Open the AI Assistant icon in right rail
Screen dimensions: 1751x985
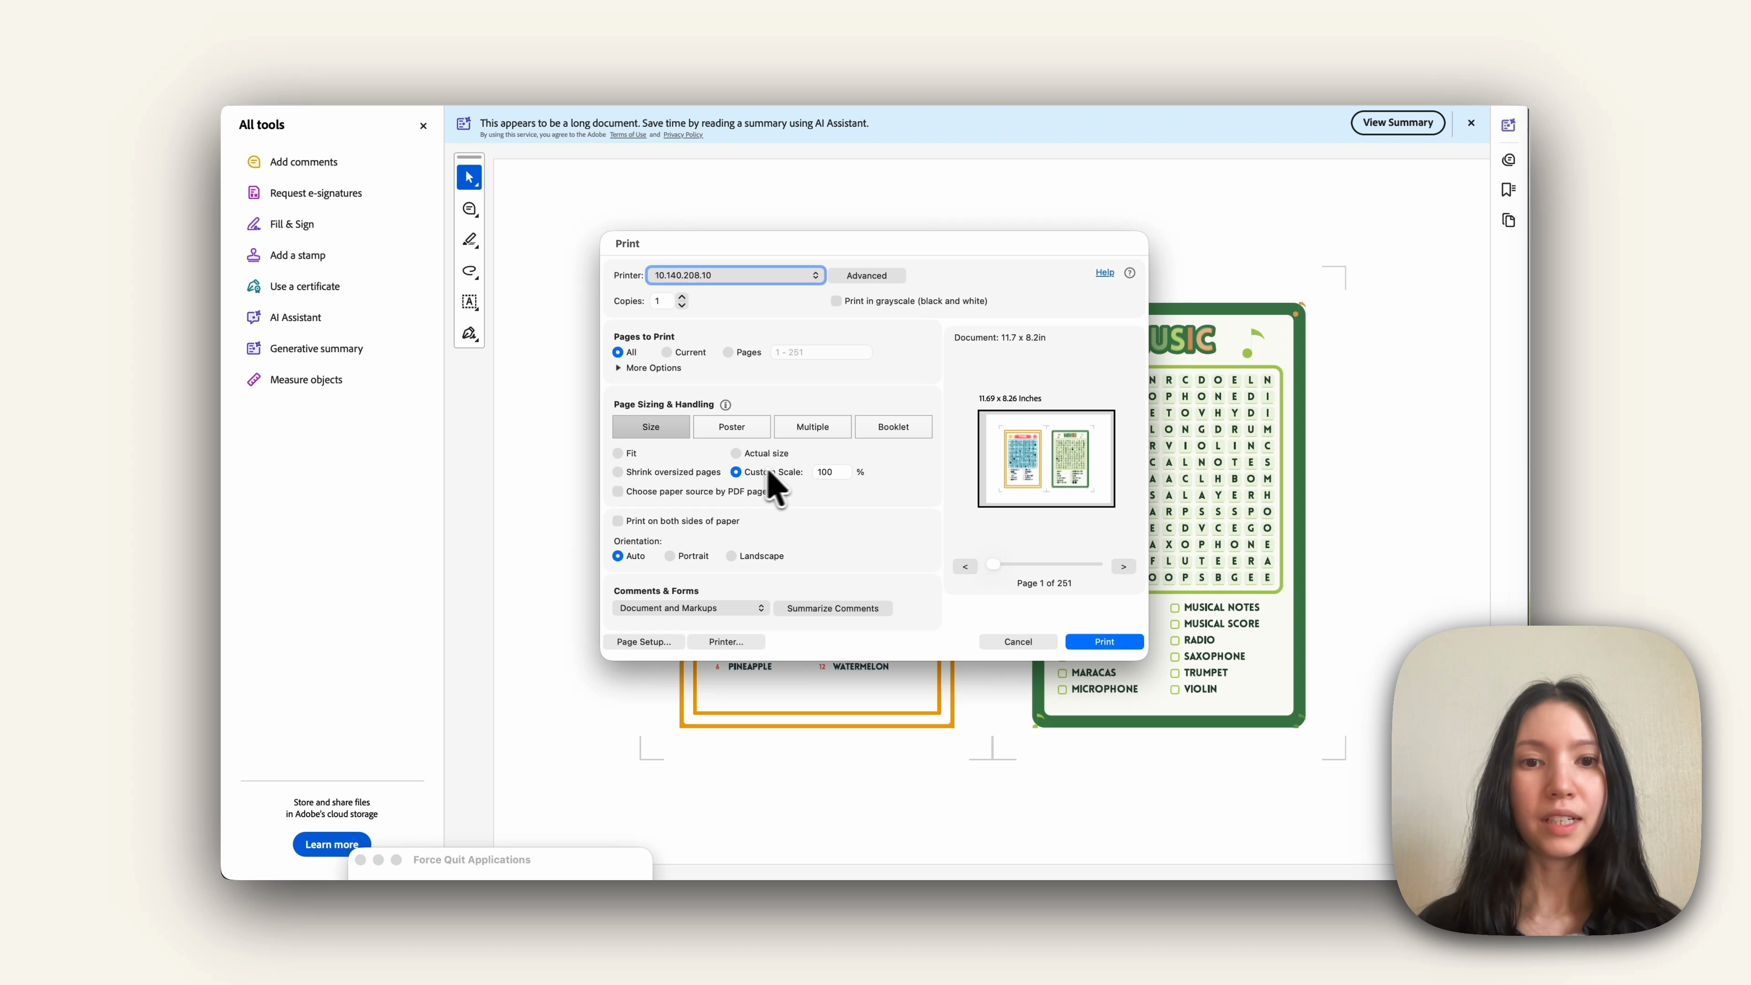coord(1508,125)
